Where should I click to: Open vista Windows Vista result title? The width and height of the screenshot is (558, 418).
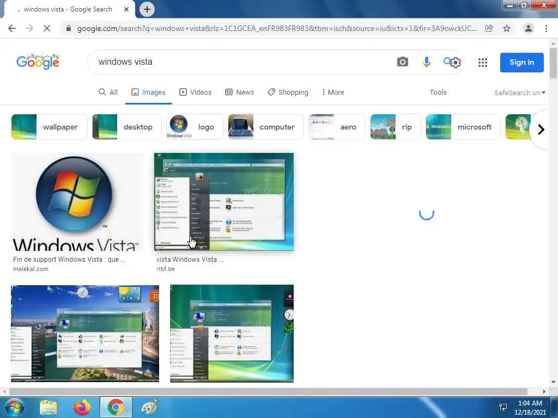pos(190,260)
